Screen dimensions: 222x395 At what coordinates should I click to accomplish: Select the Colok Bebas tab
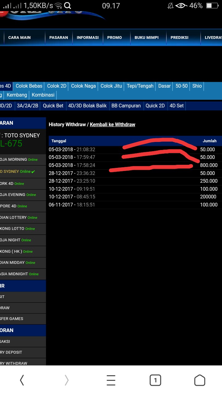pos(29,86)
